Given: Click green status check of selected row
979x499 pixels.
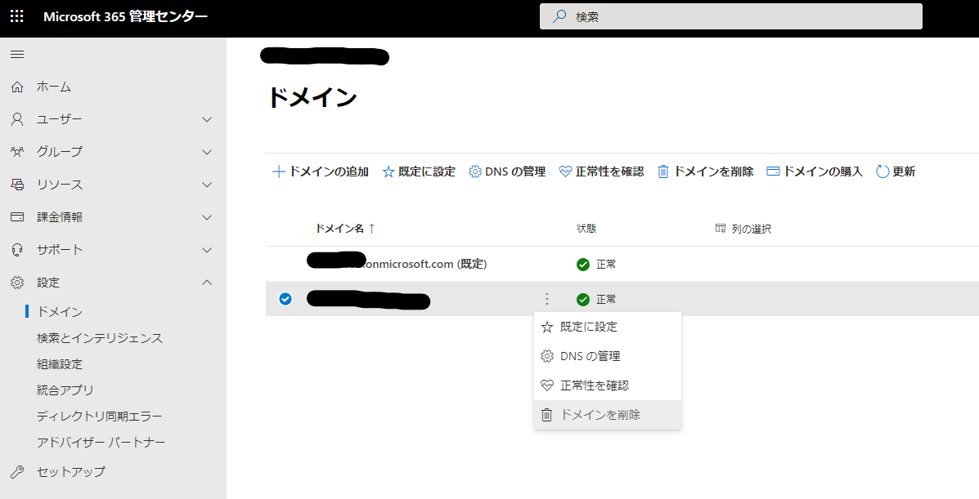Looking at the screenshot, I should pyautogui.click(x=583, y=300).
